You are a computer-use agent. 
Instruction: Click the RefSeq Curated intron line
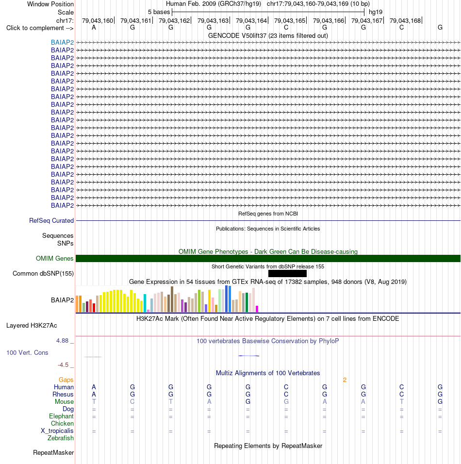pyautogui.click(x=268, y=220)
